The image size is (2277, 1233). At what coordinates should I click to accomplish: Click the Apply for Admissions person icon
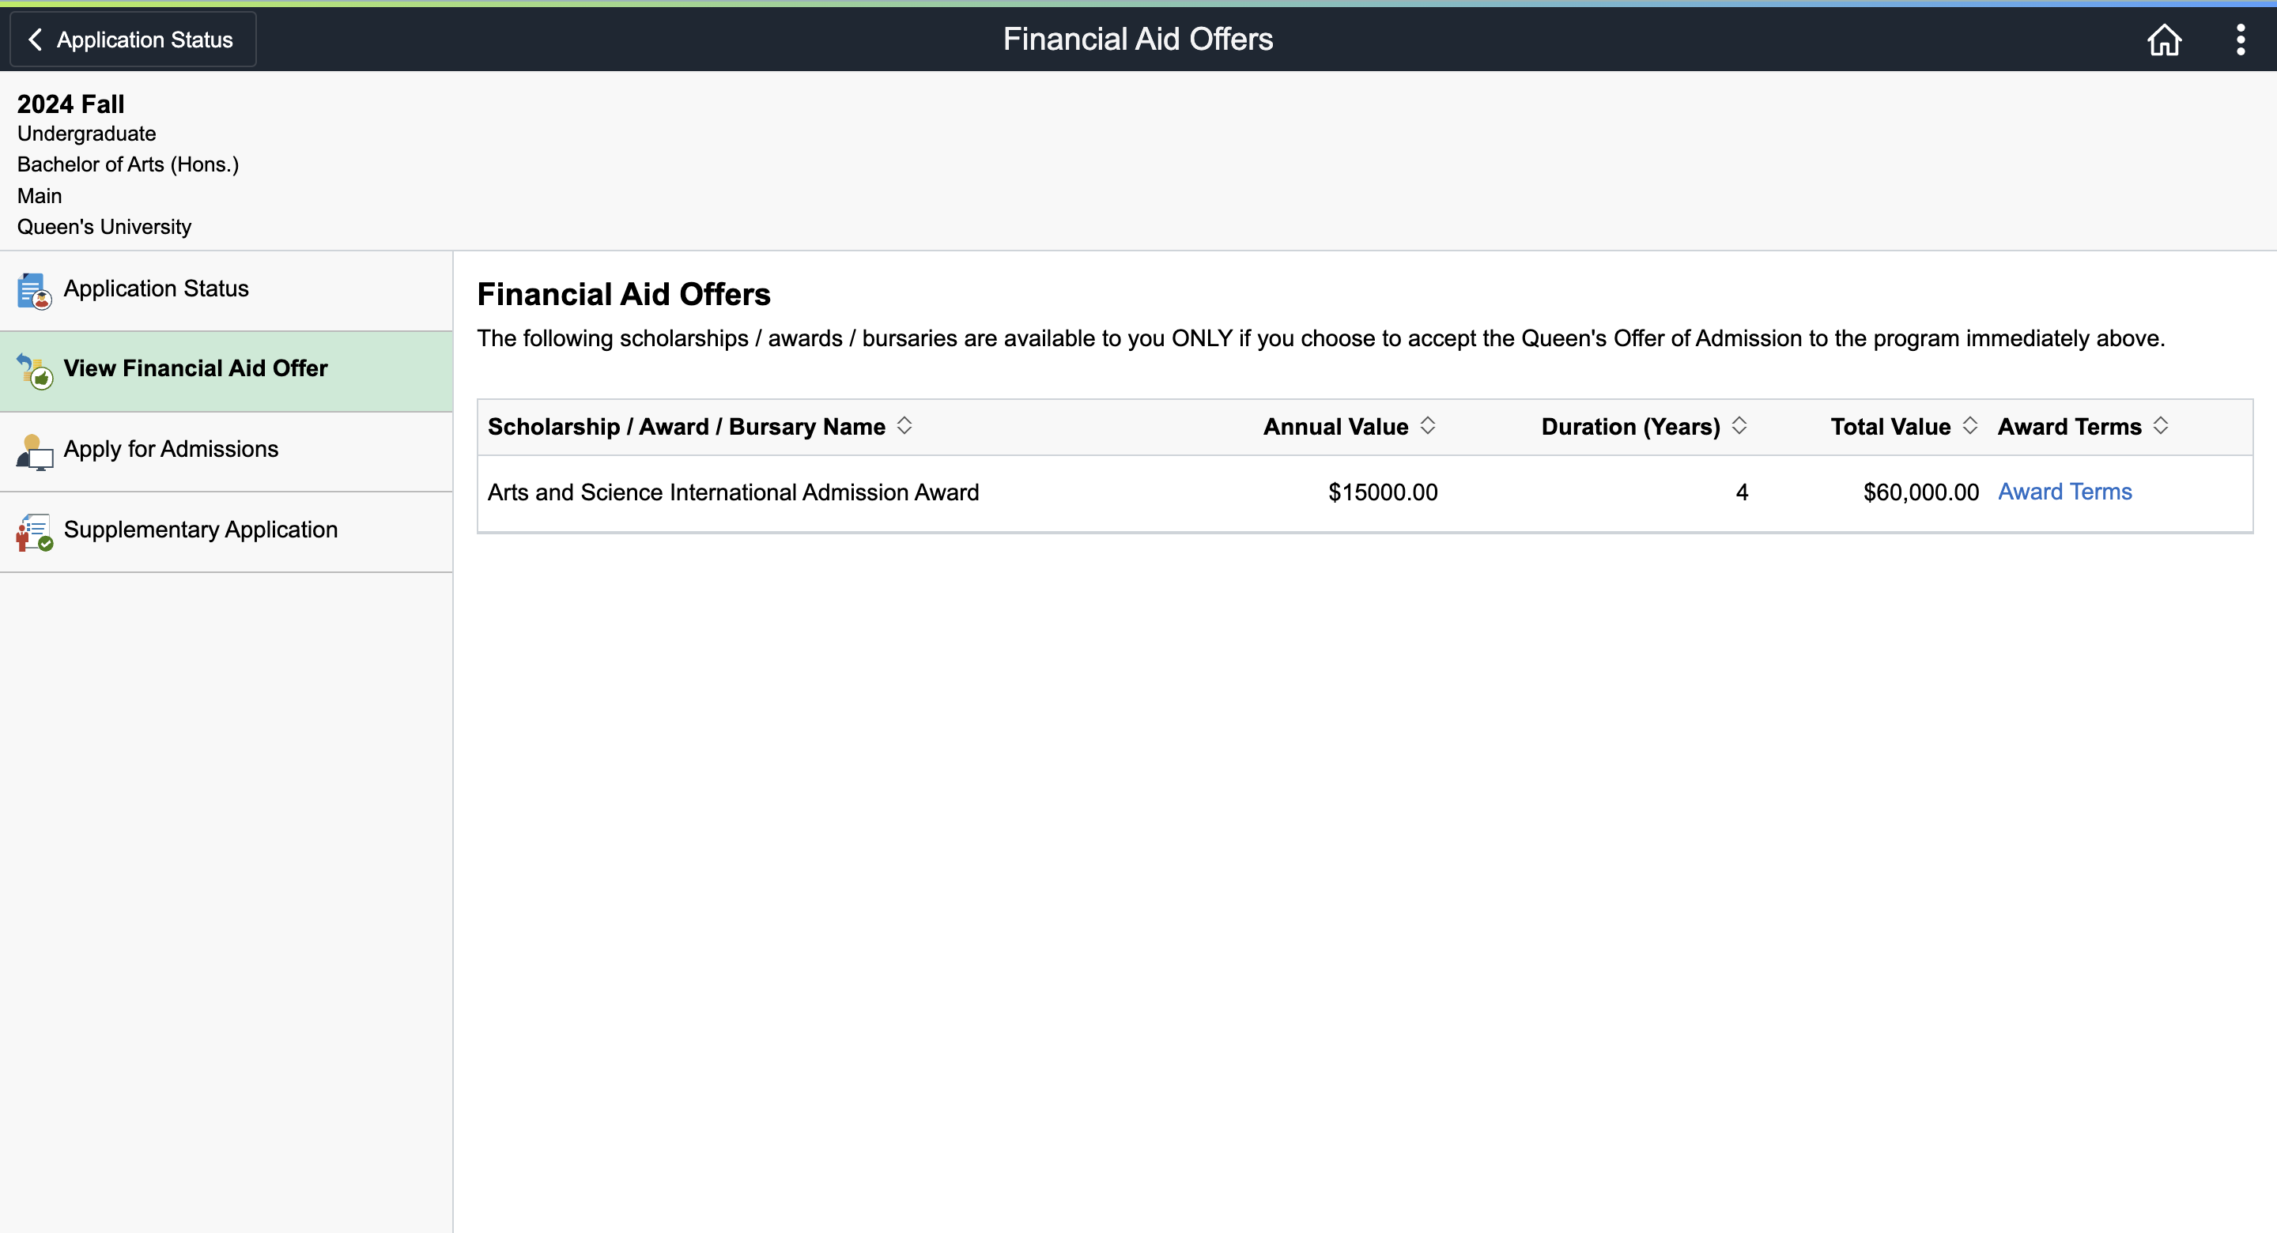click(33, 451)
